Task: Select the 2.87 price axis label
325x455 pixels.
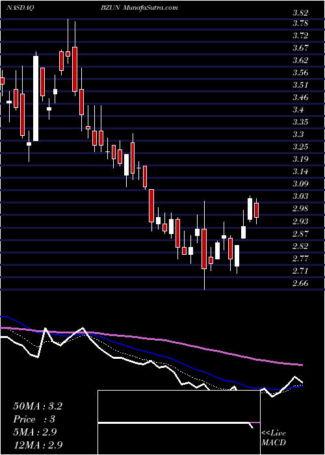Action: click(300, 233)
